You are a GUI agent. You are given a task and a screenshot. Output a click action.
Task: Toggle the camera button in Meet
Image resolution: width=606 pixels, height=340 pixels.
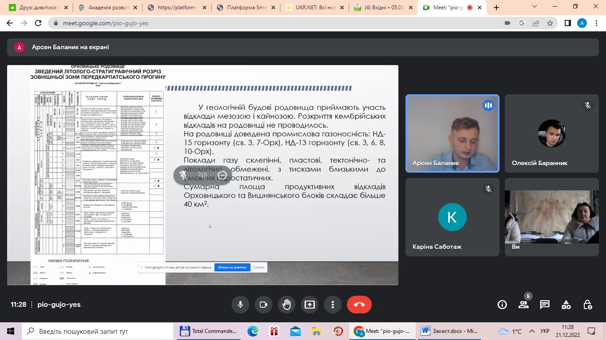click(264, 305)
